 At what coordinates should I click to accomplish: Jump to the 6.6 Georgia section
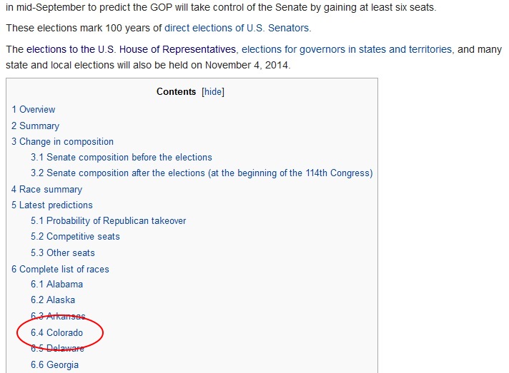[x=55, y=365]
